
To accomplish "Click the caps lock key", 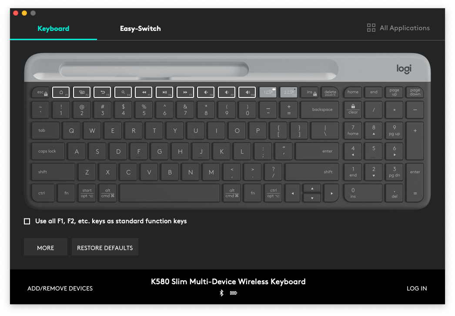I will pos(47,151).
